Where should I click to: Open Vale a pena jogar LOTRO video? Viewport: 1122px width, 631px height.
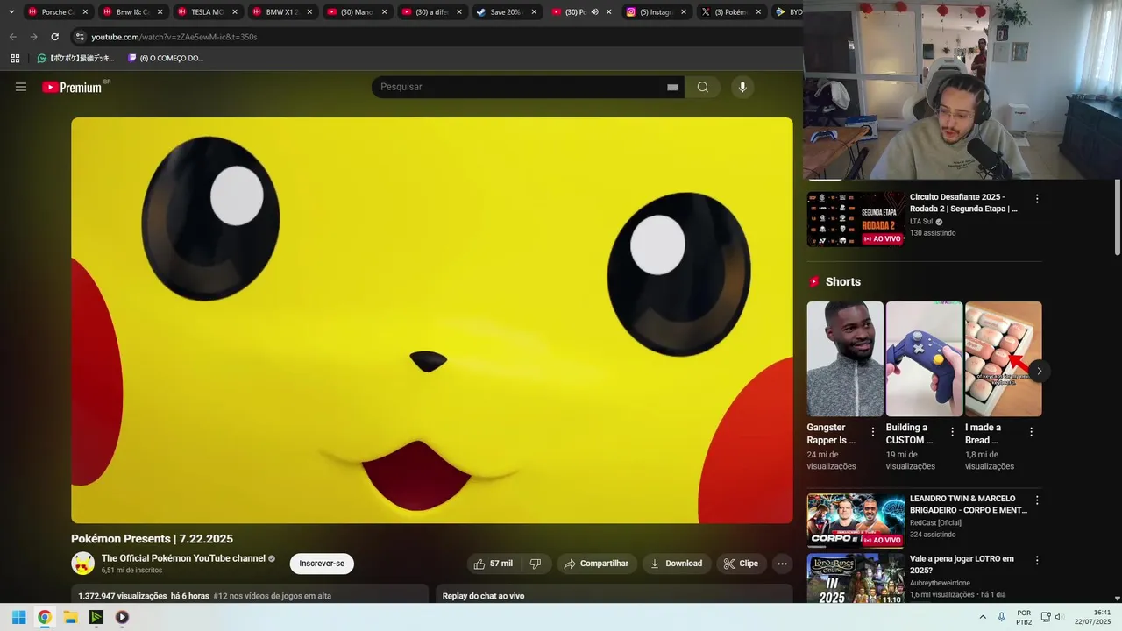pyautogui.click(x=856, y=578)
